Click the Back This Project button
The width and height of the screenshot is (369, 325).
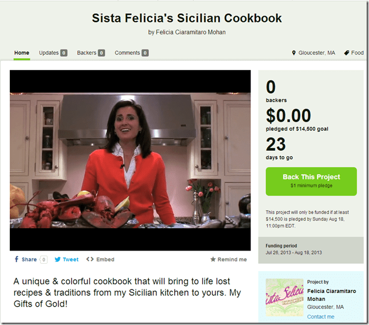pyautogui.click(x=311, y=181)
